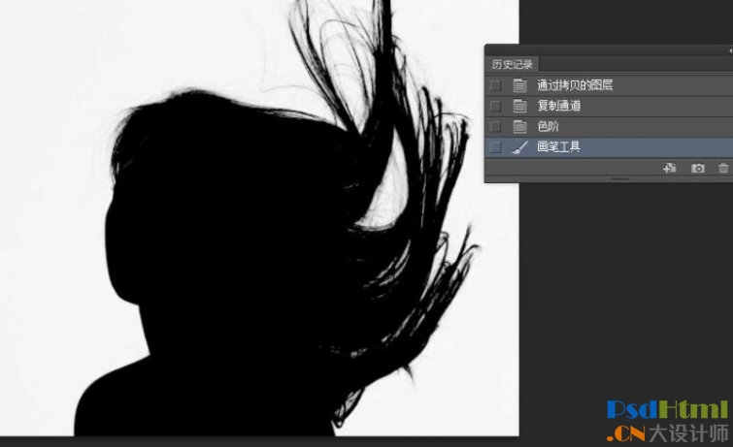733x447 pixels.
Task: Revert to the 通过拷贝的图层 history state
Action: (x=575, y=85)
